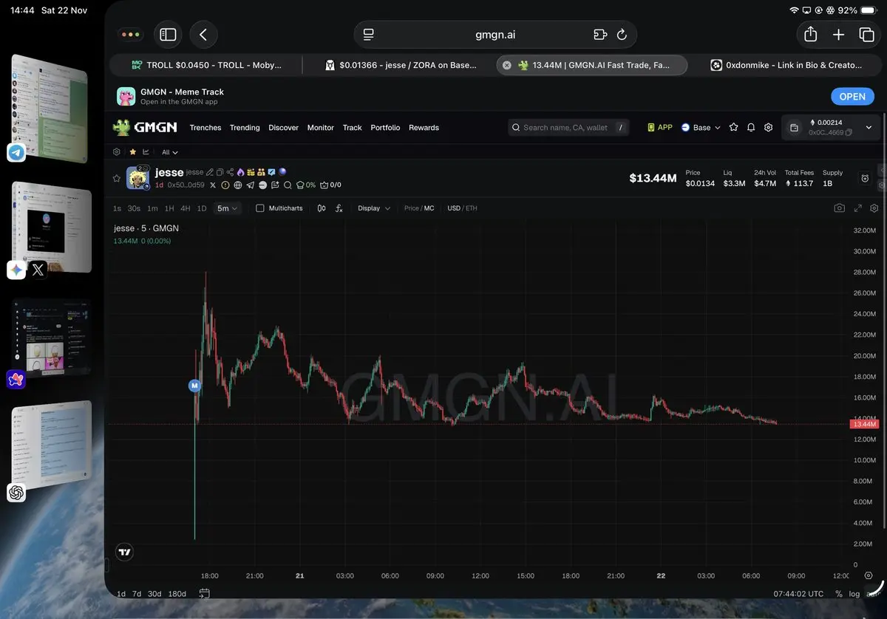Viewport: 887px width, 619px height.
Task: Go back with Safari back arrow
Action: (203, 35)
